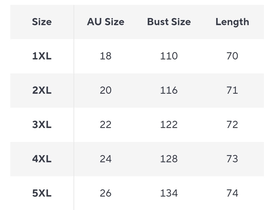Select the 5XL size row label
This screenshot has width=274, height=210.
point(42,193)
